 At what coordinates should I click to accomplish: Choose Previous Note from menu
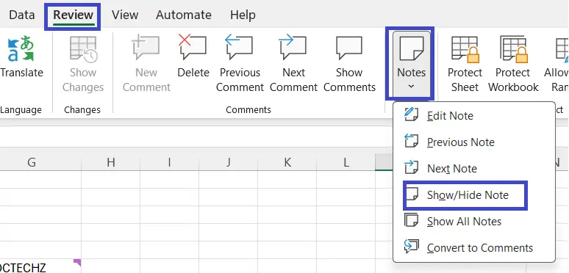point(474,142)
